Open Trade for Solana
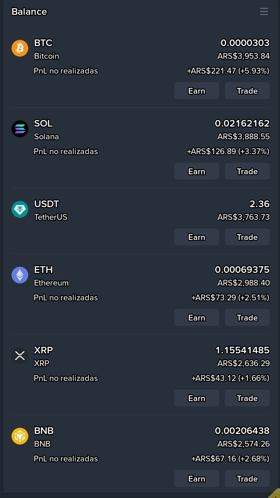This screenshot has width=280, height=498. coord(247,171)
